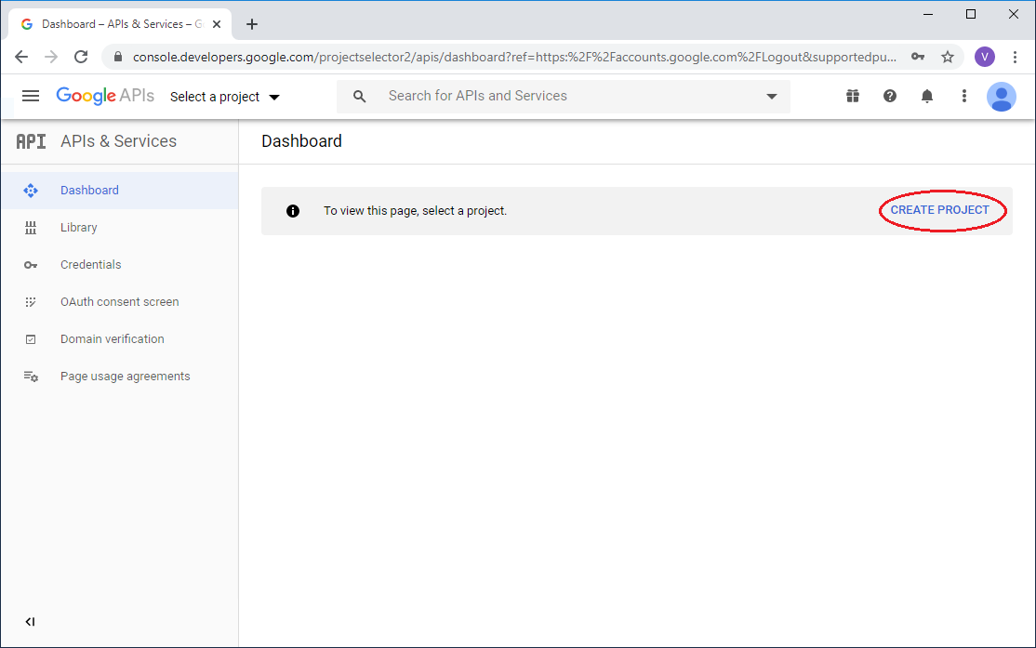Viewport: 1036px width, 648px height.
Task: Click the Library sidebar icon
Action: click(31, 228)
